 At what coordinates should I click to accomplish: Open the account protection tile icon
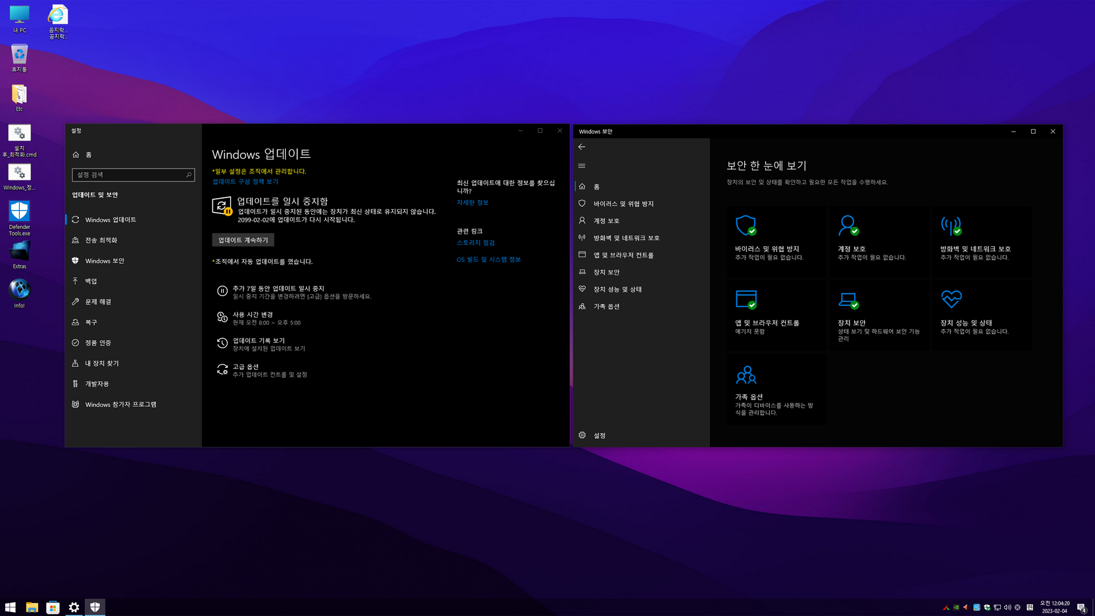pos(848,226)
